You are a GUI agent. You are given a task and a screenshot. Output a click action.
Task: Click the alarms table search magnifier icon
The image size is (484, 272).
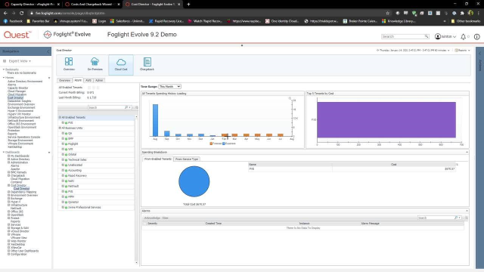(456, 218)
